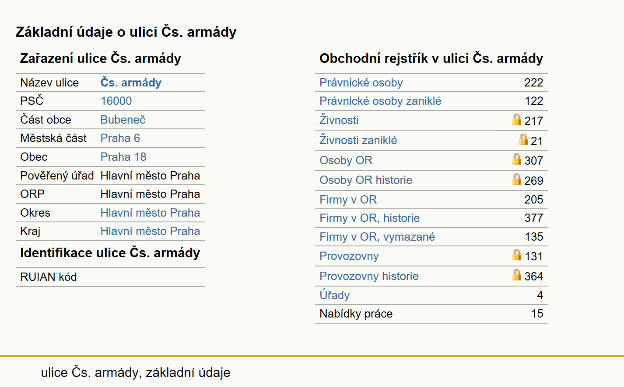Click the lock icon in Provozovny historie row
624x387 pixels.
click(517, 275)
